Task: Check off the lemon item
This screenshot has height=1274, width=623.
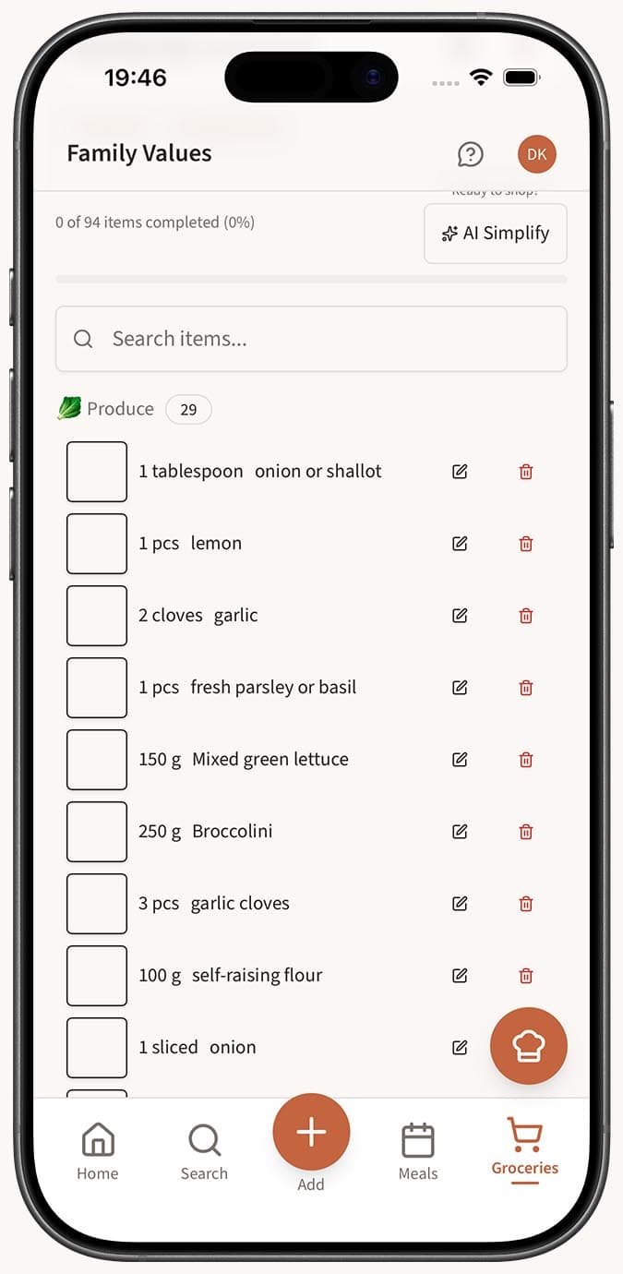Action: click(97, 544)
